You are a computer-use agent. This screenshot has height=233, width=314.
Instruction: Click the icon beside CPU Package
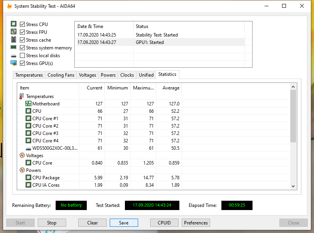point(28,177)
